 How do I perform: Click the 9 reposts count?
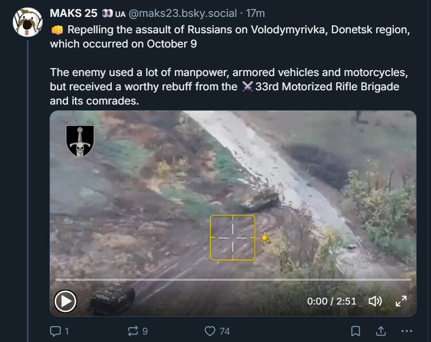click(x=145, y=331)
